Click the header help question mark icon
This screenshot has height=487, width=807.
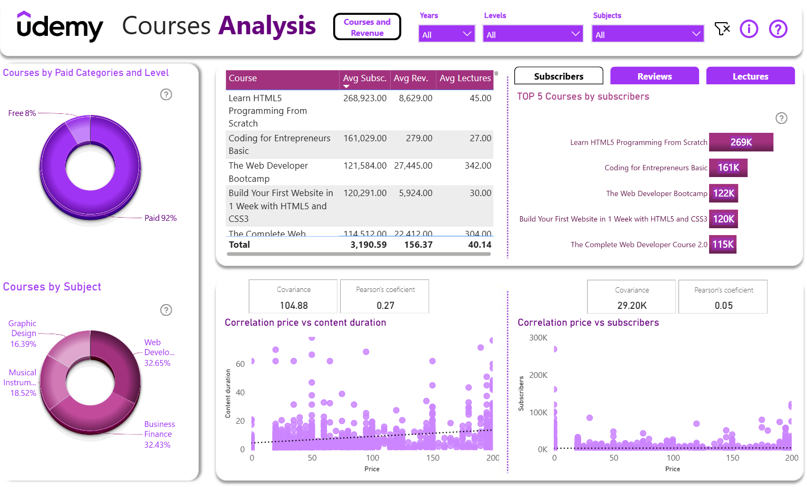tap(778, 28)
